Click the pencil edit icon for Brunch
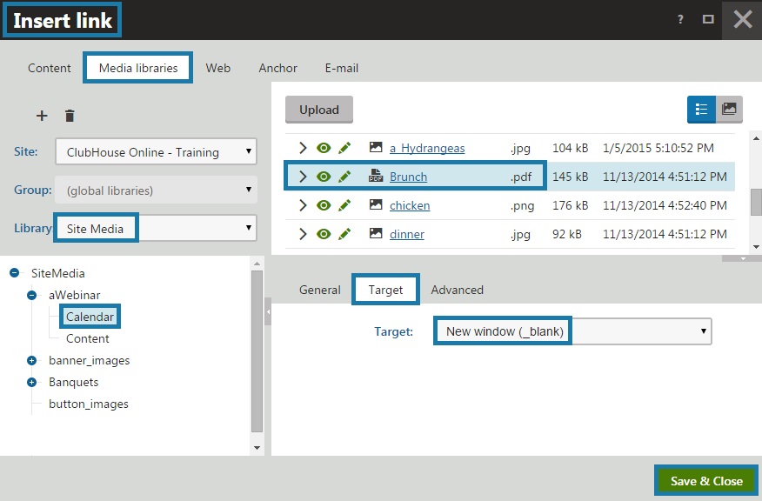The height and width of the screenshot is (501, 762). (344, 177)
